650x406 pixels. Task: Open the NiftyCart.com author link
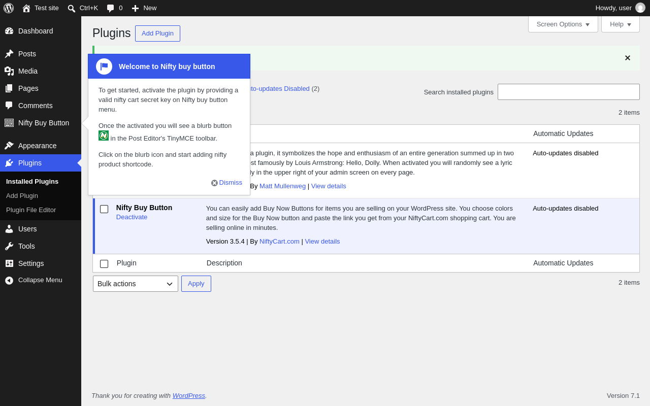click(279, 242)
